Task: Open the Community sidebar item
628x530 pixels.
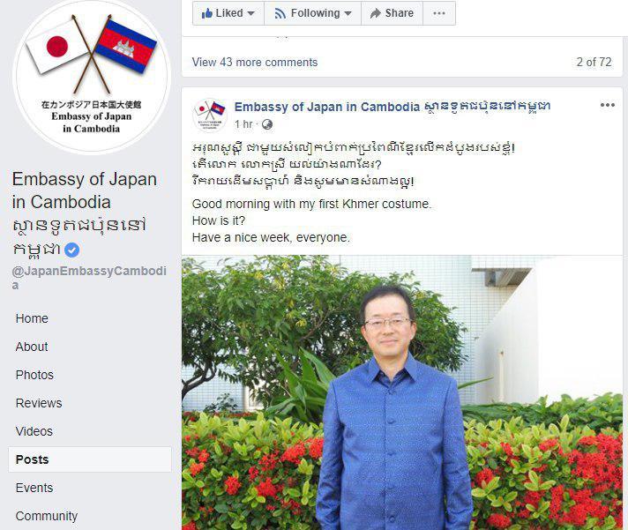Action: [47, 517]
